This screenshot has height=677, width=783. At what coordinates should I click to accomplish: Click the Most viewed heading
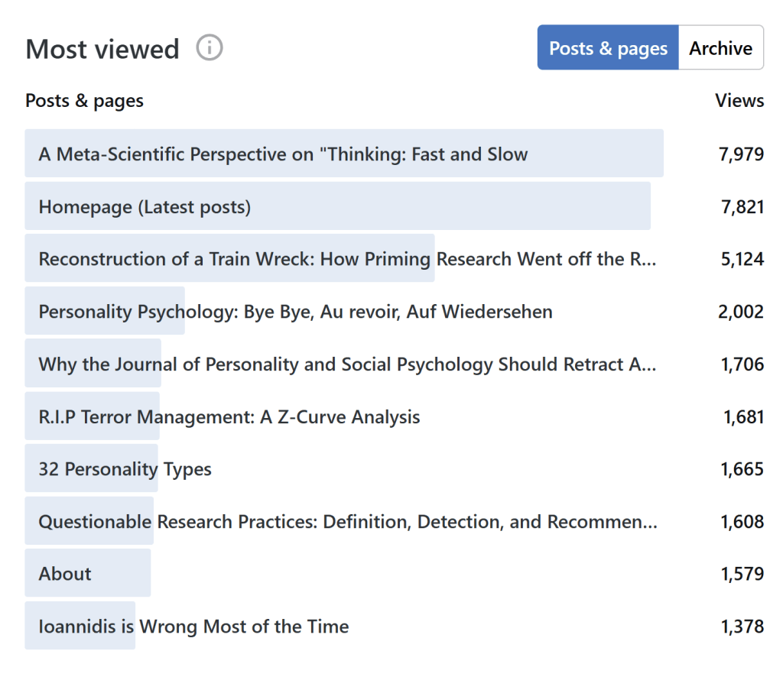click(x=102, y=49)
